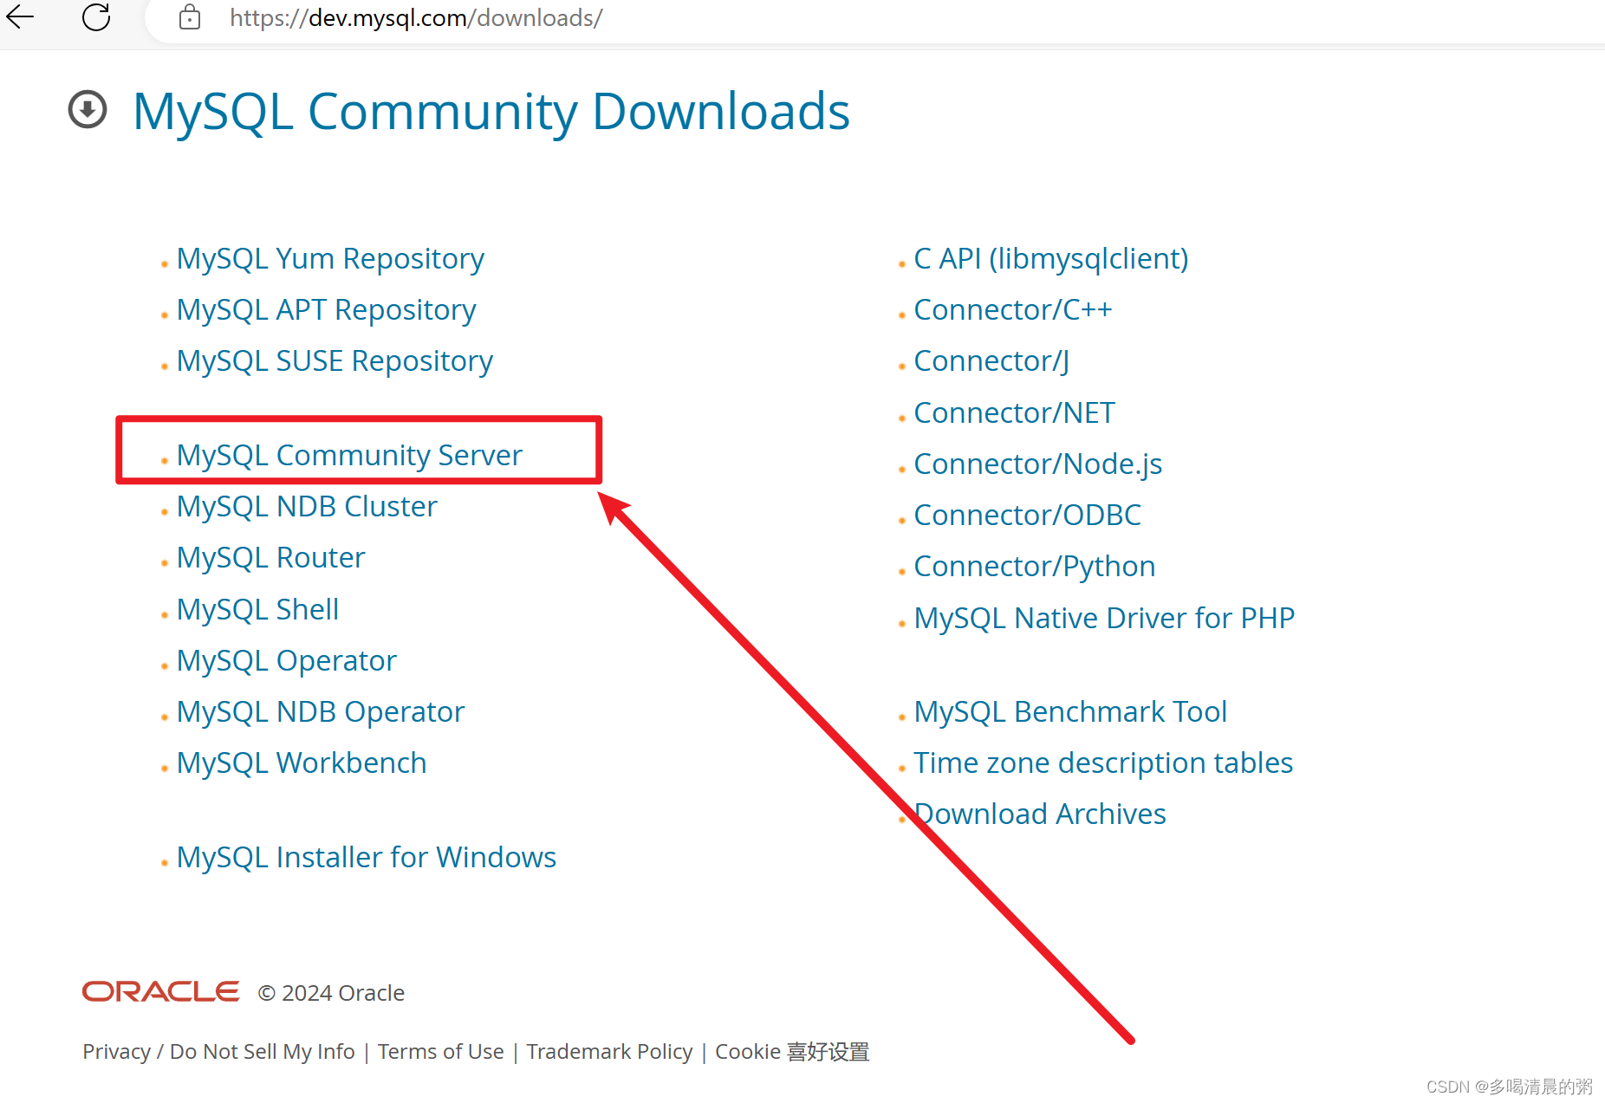Open the Privacy / Do Not Sell My Info link
This screenshot has height=1103, width=1605.
[x=218, y=1052]
